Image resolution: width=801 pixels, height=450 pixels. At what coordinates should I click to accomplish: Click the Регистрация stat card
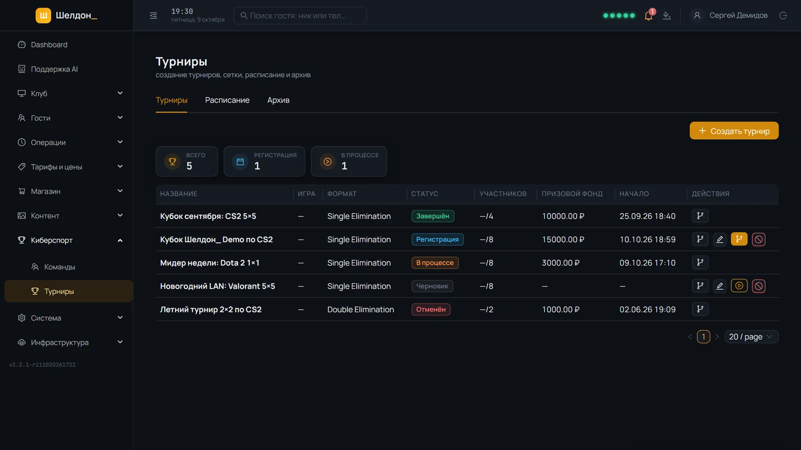pos(264,161)
